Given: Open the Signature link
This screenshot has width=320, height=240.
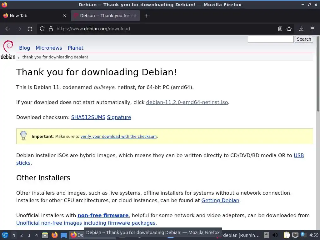Looking at the screenshot, I should 119,117.
